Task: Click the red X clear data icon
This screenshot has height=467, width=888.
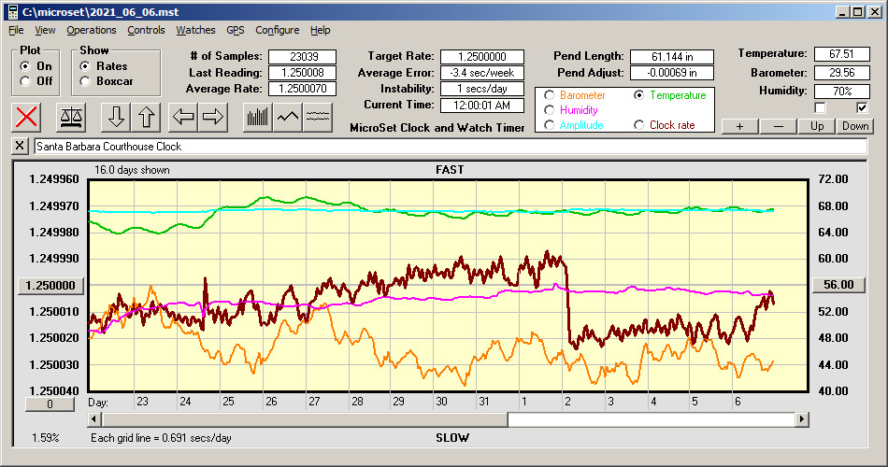Action: click(x=26, y=117)
